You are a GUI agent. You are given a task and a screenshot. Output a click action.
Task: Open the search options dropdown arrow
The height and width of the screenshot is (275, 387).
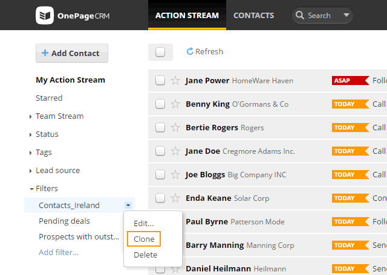click(x=346, y=15)
